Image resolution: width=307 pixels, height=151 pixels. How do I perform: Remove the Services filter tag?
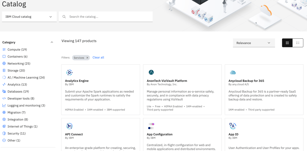tap(87, 58)
